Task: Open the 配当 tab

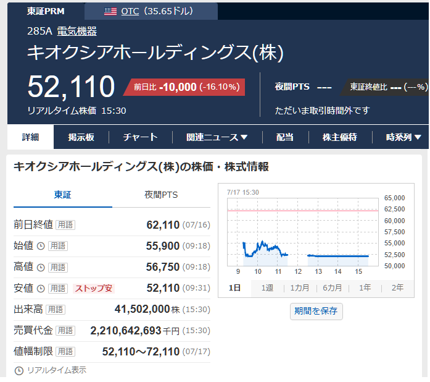Action: (285, 137)
